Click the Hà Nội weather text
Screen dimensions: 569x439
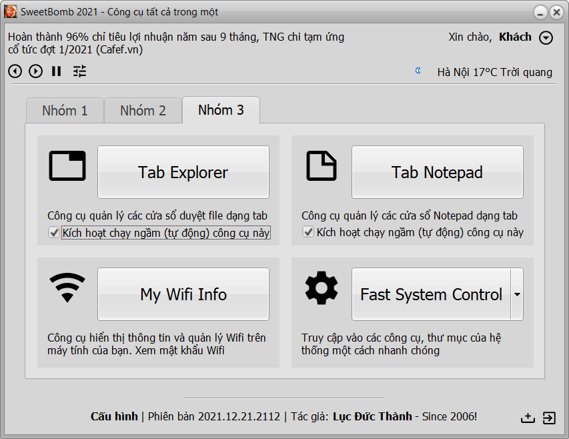(494, 72)
